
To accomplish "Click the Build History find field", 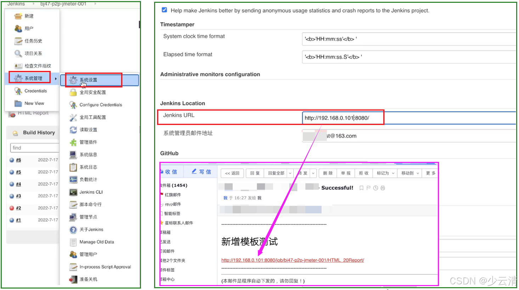I will click(x=35, y=148).
